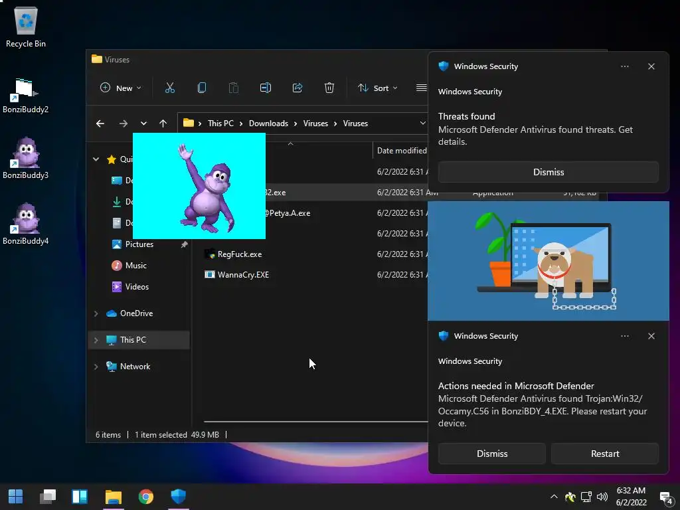This screenshot has height=510, width=680.
Task: Open Music in the sidebar
Action: click(135, 266)
